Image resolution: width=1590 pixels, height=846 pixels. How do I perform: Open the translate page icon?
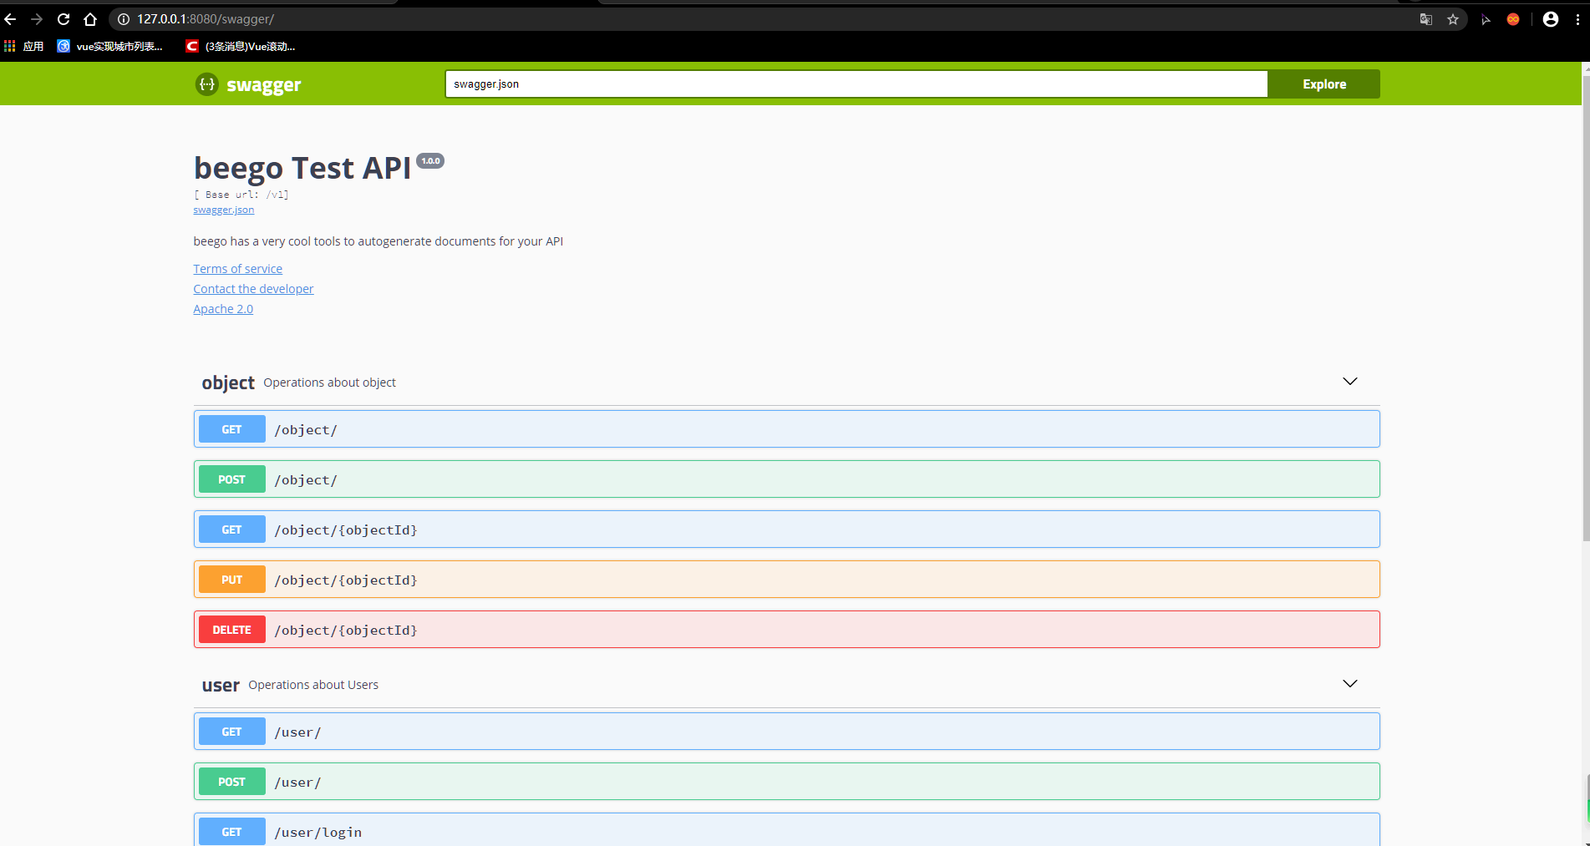[1426, 19]
